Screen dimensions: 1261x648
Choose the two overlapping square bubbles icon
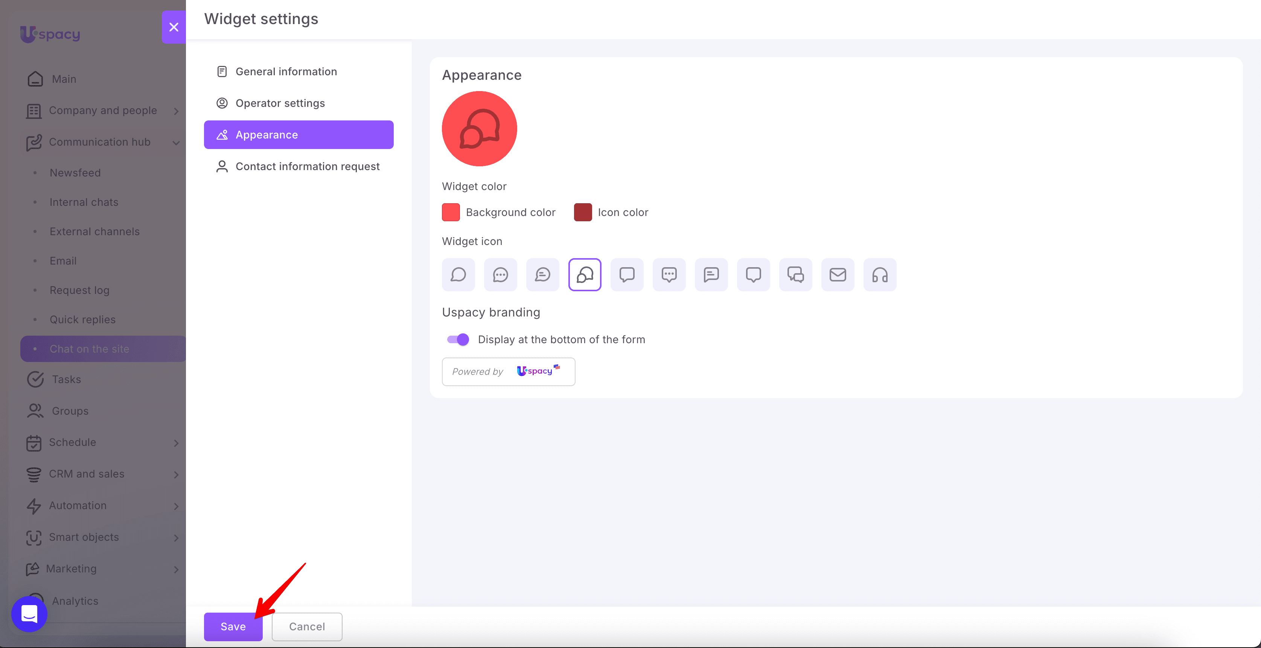coord(795,275)
